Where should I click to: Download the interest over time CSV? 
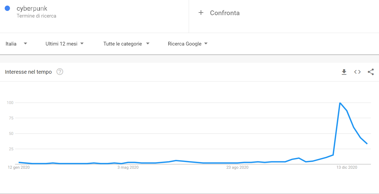coord(344,72)
